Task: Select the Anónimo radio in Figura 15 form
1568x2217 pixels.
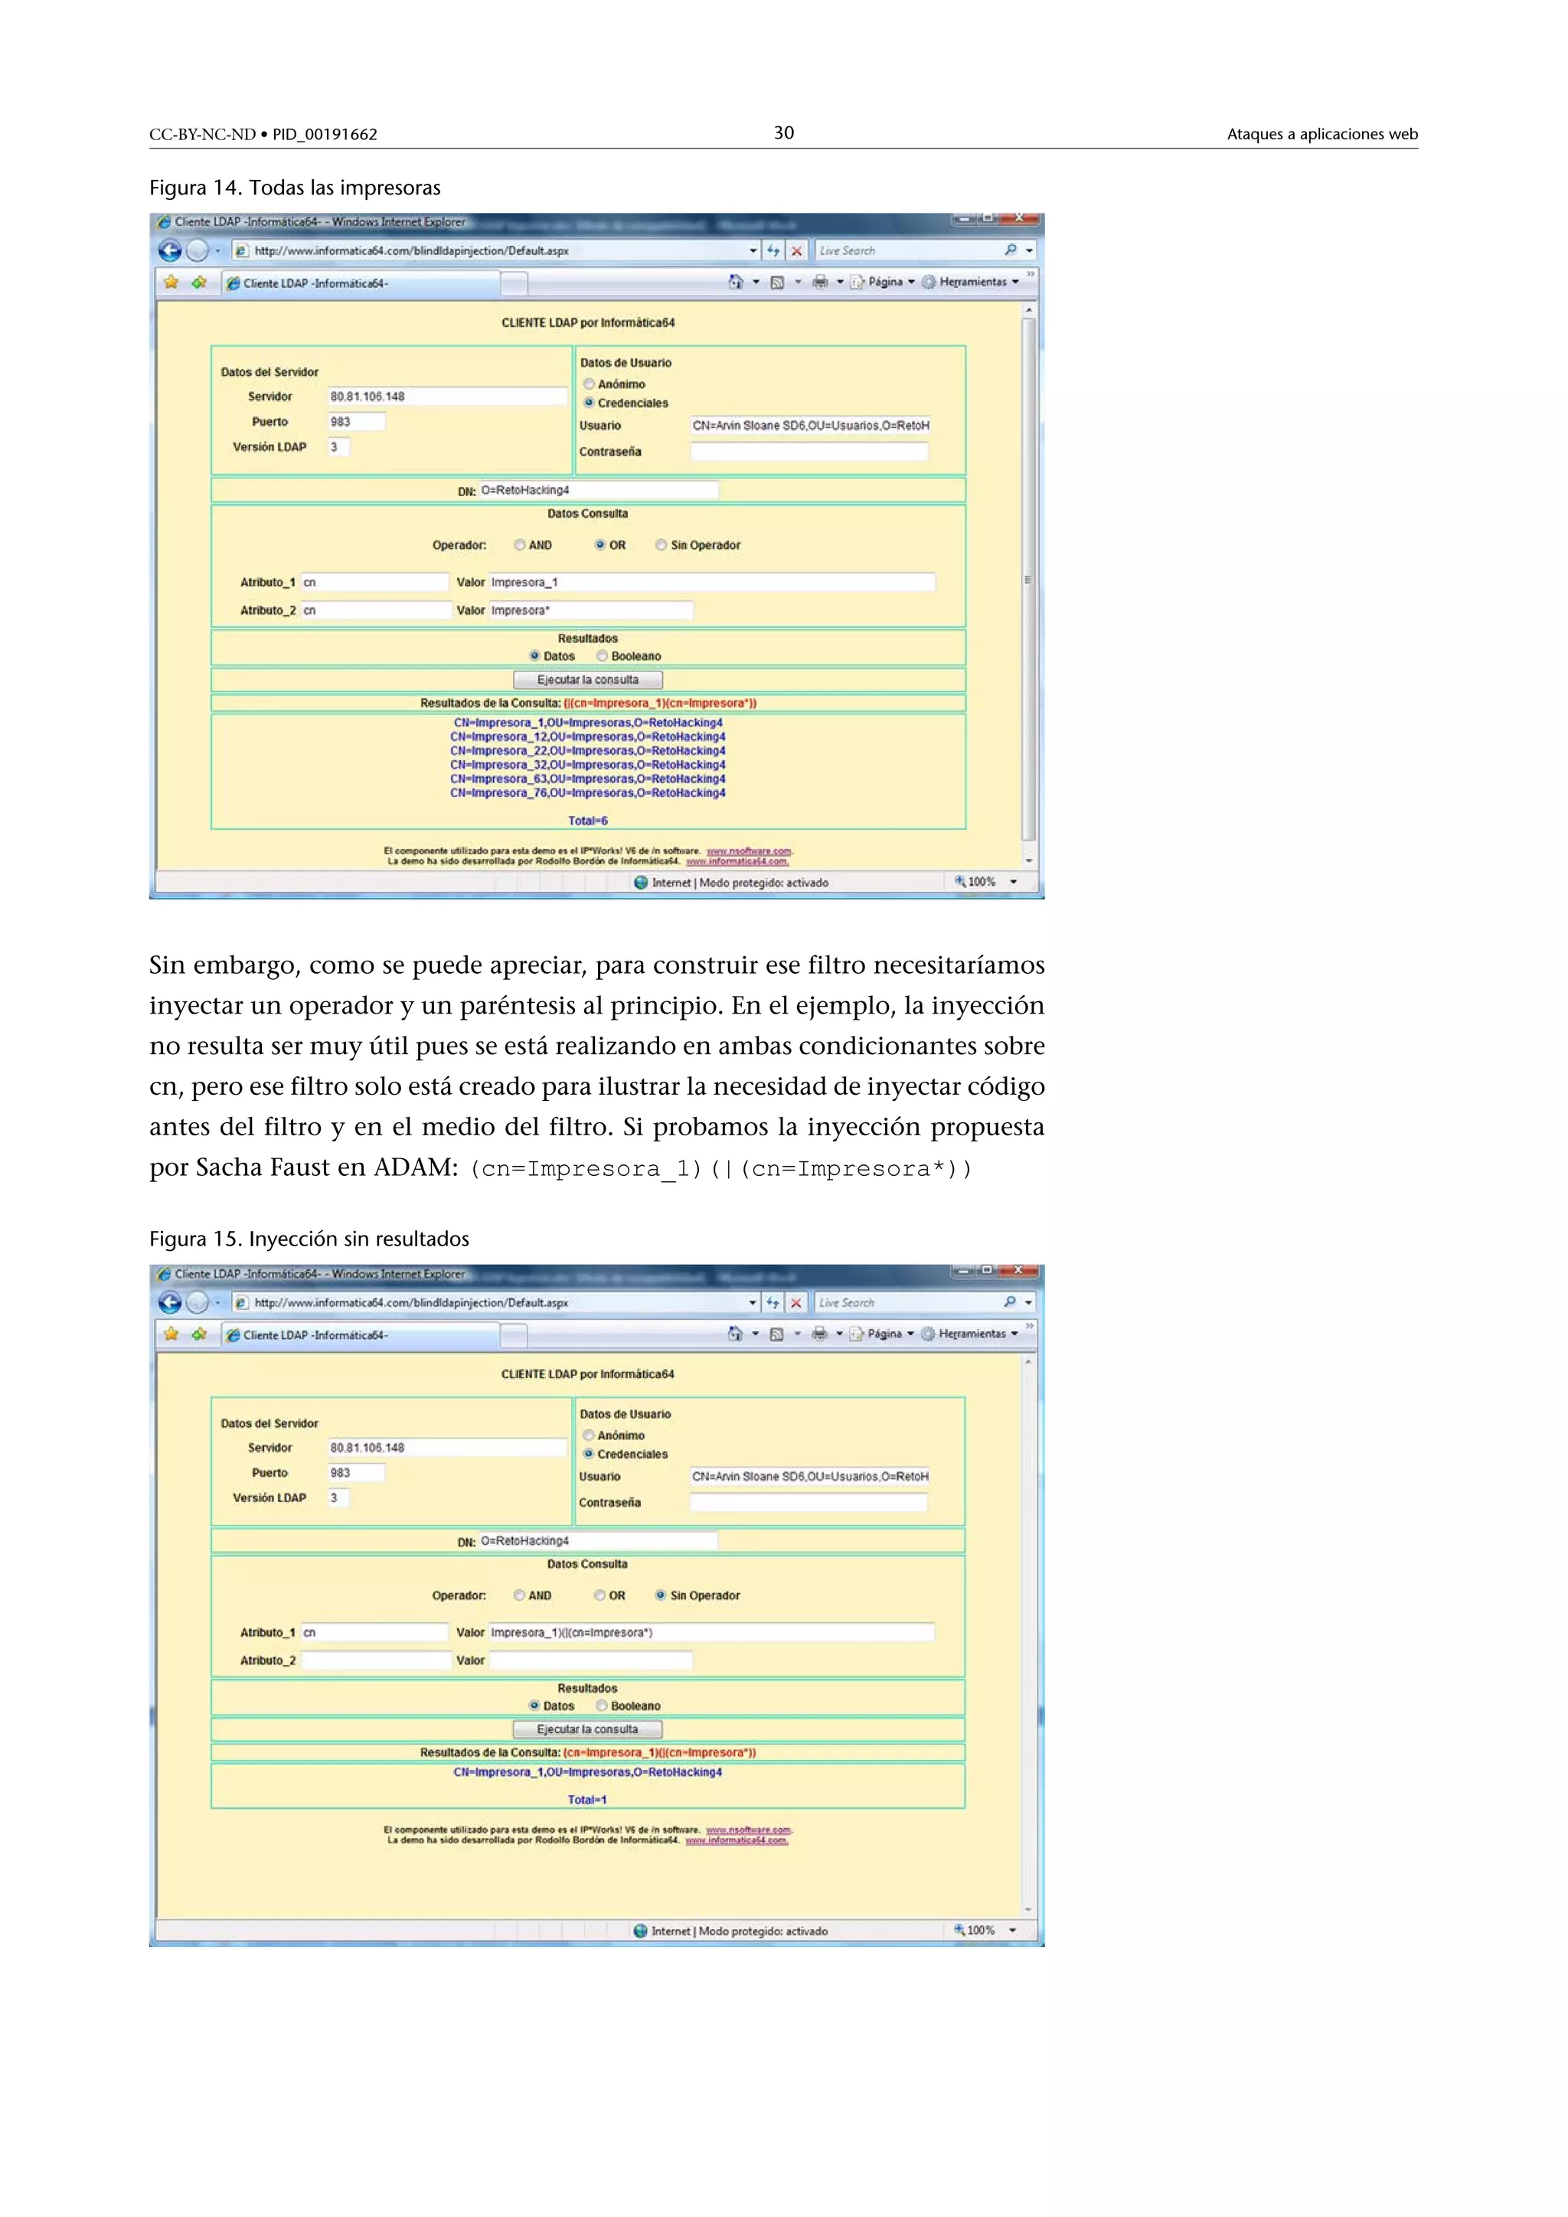Action: [588, 1435]
